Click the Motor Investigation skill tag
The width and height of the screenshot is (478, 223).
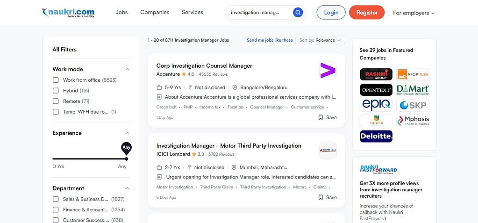(x=175, y=187)
